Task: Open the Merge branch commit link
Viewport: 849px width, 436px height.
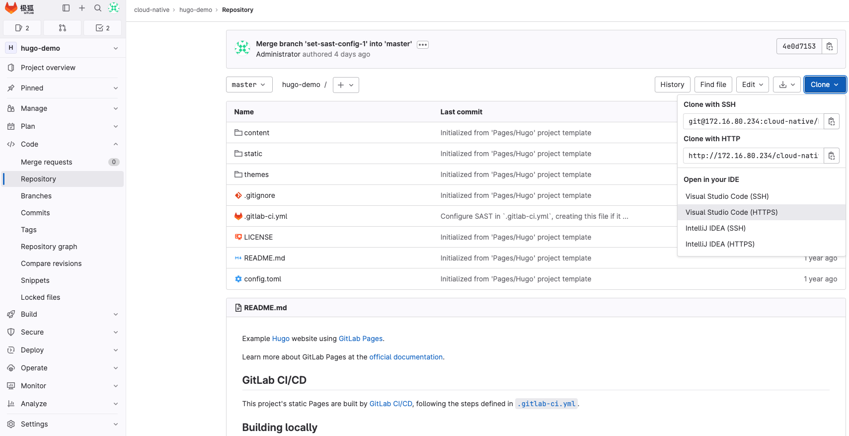Action: point(334,44)
